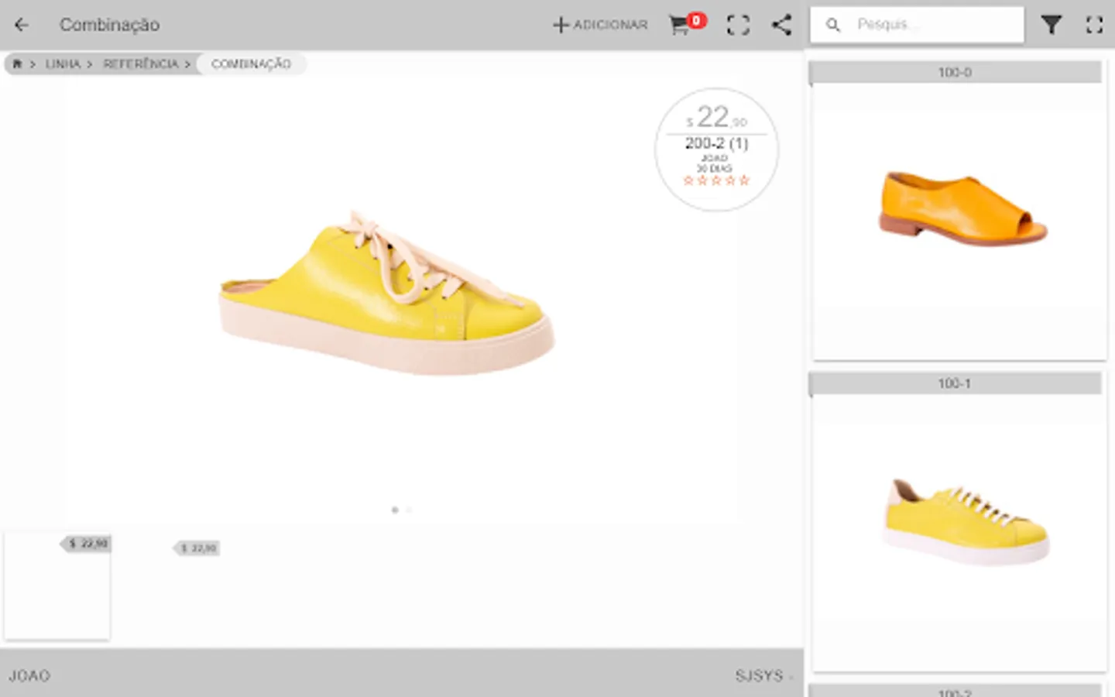Open the filter options
This screenshot has height=697, width=1115.
click(x=1051, y=25)
